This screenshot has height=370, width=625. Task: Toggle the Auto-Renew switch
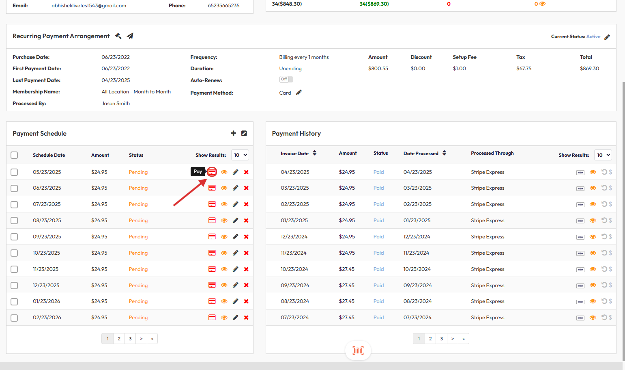pyautogui.click(x=286, y=80)
